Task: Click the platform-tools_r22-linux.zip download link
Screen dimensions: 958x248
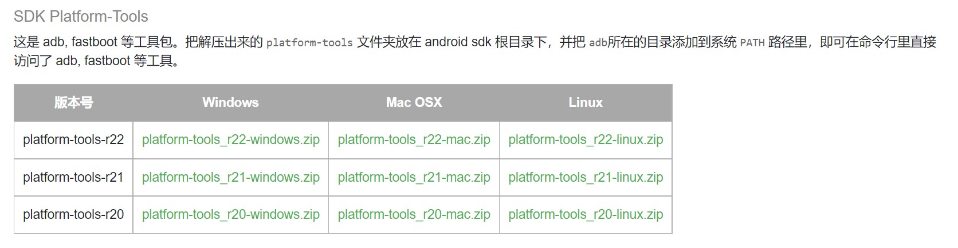Action: [586, 140]
